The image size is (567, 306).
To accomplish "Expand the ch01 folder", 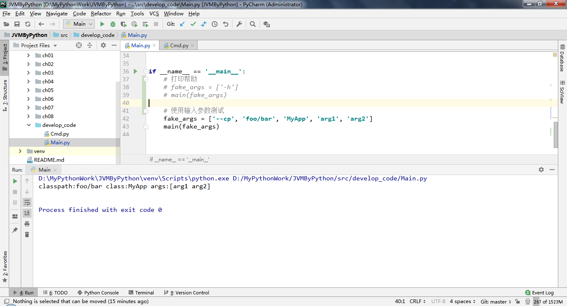I will point(28,55).
